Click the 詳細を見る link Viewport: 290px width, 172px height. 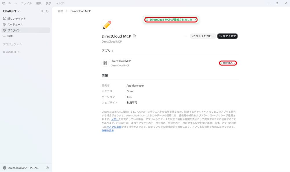click(x=108, y=130)
